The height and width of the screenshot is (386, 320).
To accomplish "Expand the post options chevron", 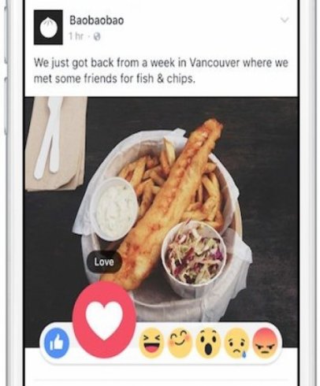I will (x=285, y=20).
